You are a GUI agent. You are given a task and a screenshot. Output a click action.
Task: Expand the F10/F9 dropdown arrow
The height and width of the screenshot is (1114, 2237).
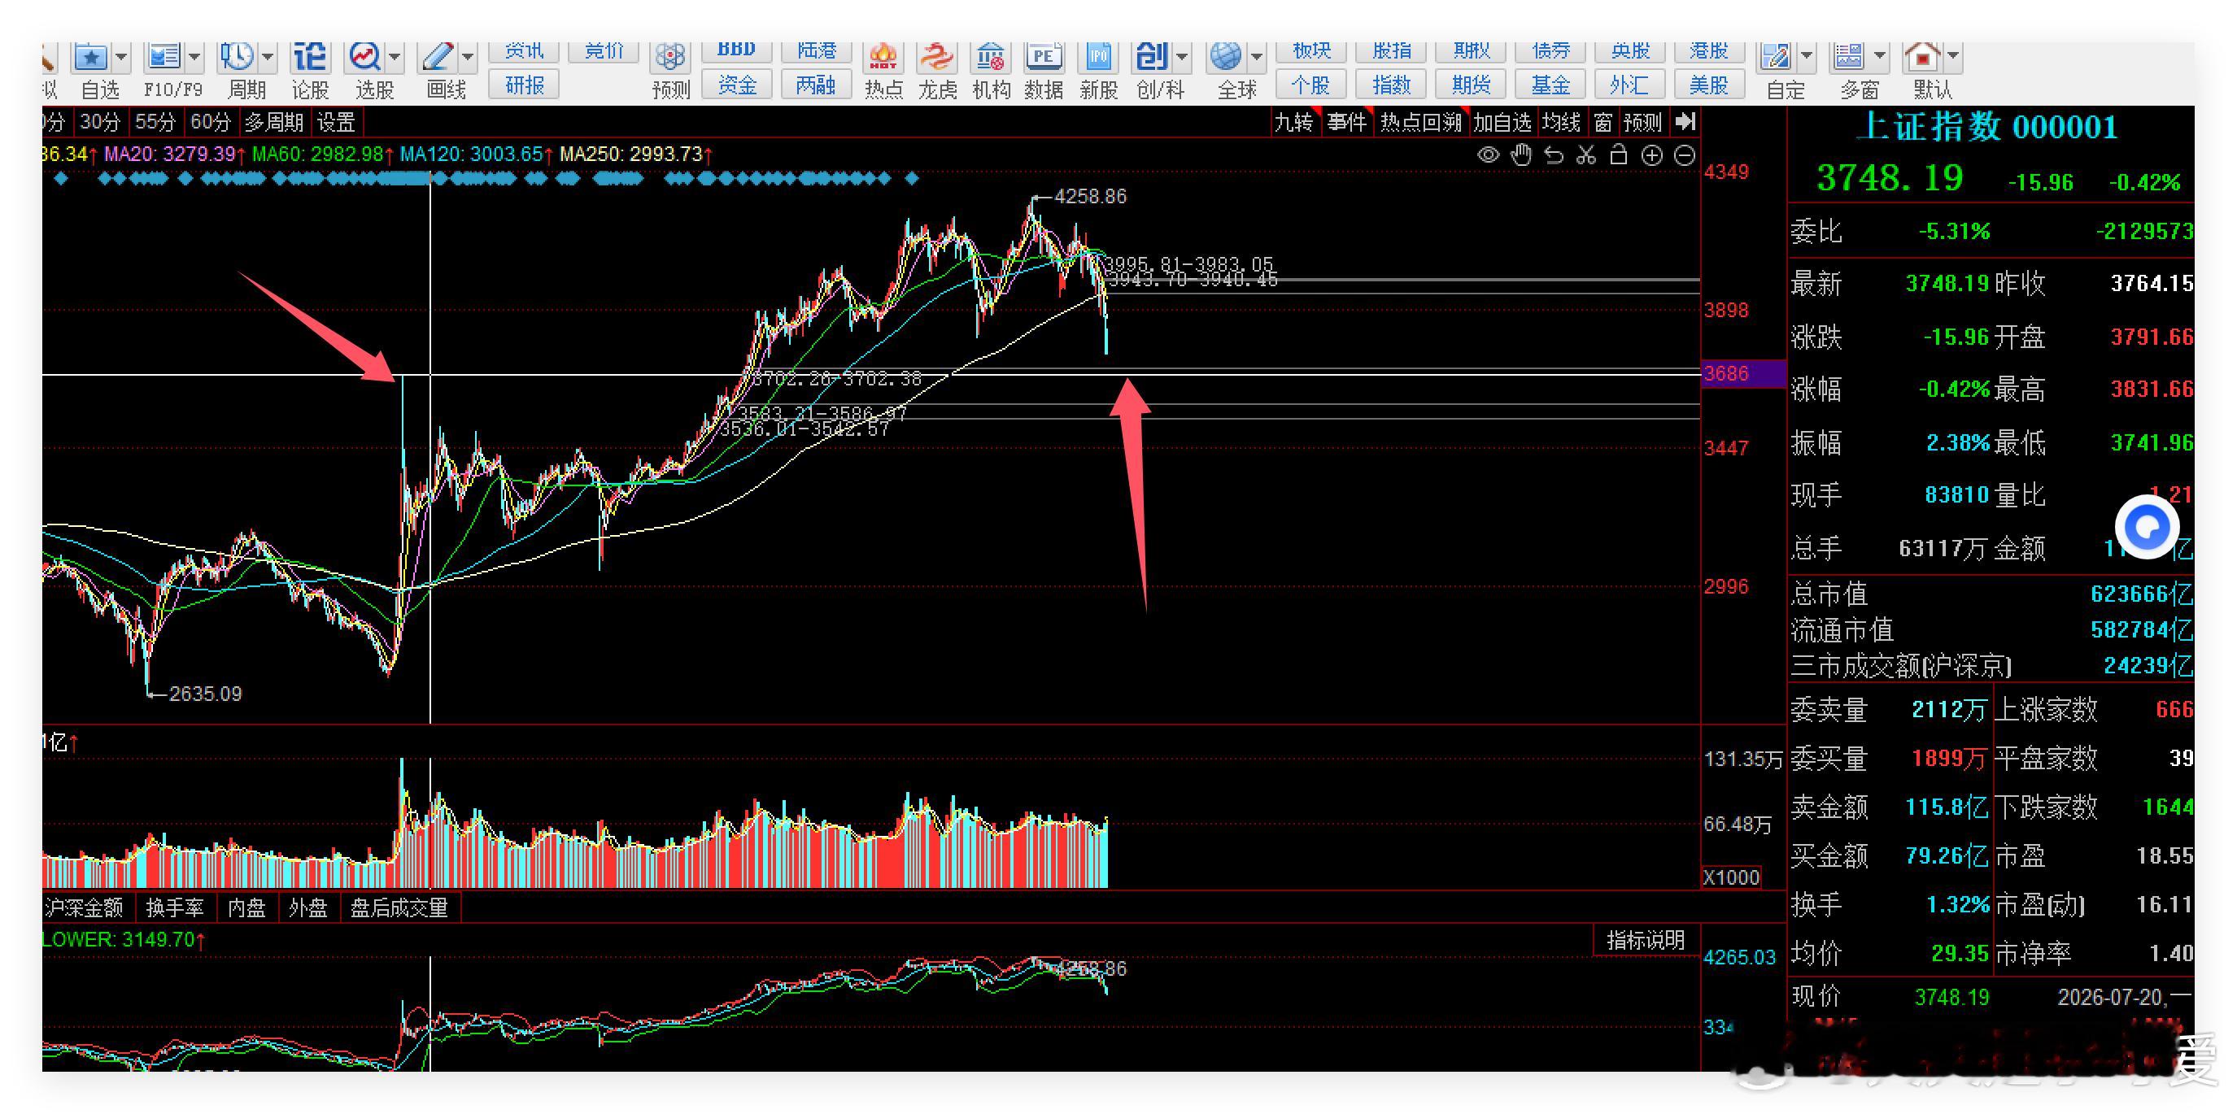[x=194, y=57]
